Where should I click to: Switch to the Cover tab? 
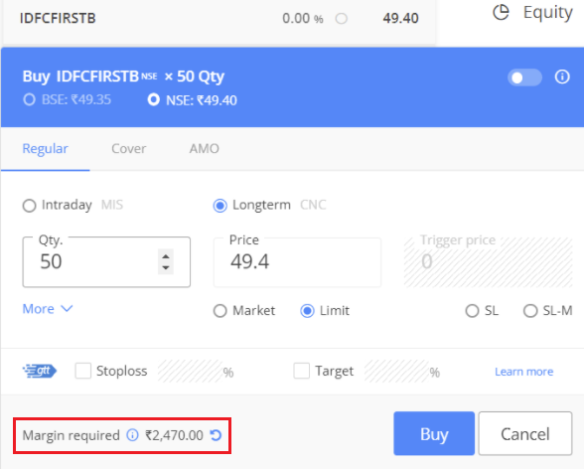coord(129,149)
